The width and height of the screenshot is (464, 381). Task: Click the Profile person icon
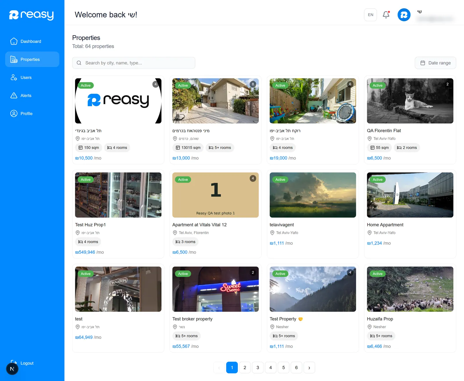[x=14, y=113]
